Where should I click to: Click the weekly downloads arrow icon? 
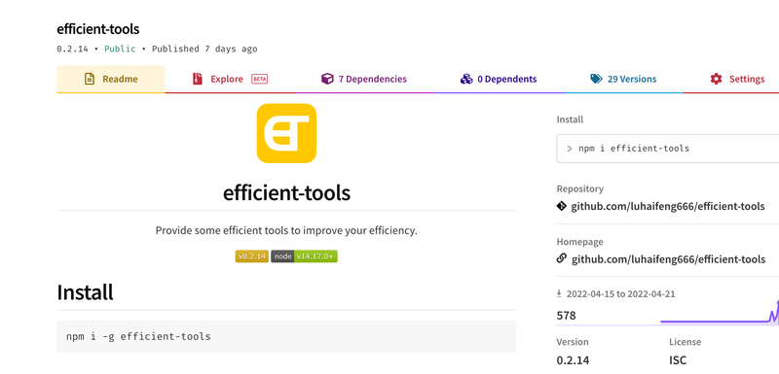click(x=559, y=293)
